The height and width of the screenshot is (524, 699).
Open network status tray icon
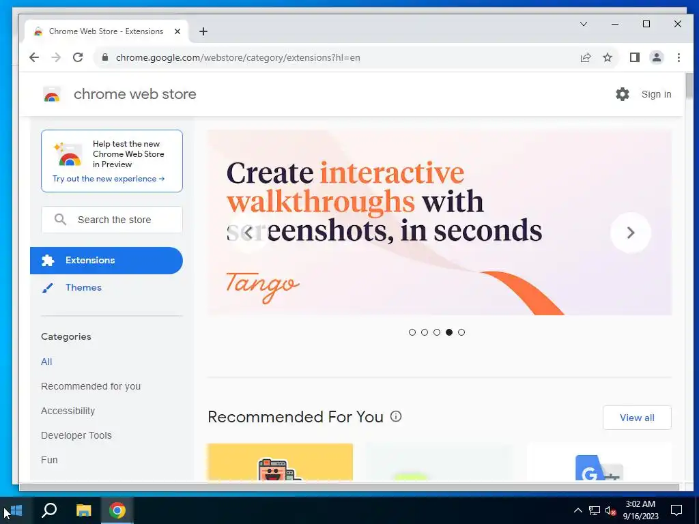coord(595,510)
